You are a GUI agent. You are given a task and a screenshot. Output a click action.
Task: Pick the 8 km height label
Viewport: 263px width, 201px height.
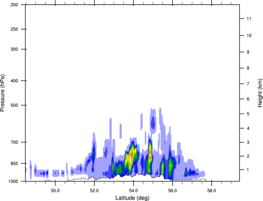click(248, 68)
